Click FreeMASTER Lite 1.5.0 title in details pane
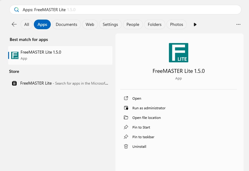249x171 pixels. (179, 71)
